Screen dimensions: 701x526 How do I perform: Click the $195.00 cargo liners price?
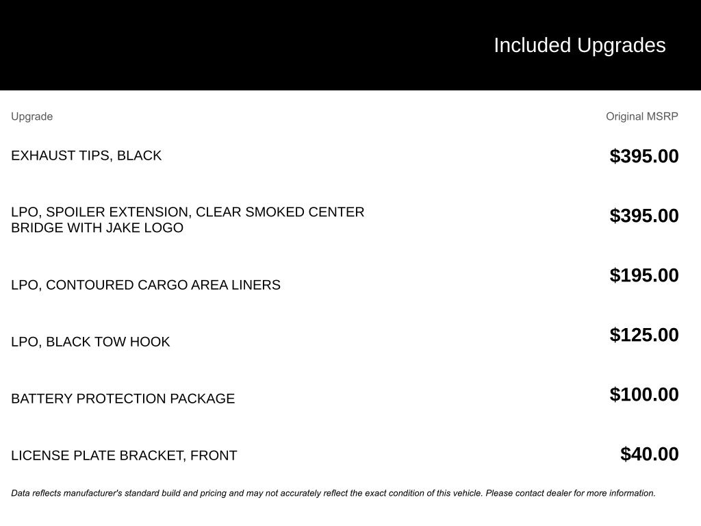pos(644,275)
